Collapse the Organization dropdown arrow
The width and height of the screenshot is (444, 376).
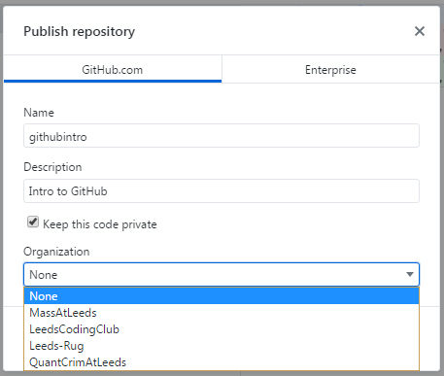coord(410,274)
